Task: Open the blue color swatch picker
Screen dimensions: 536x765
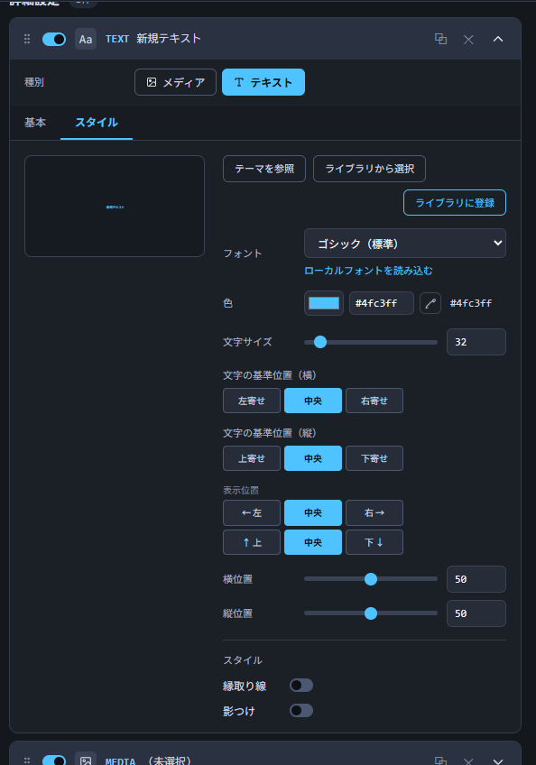Action: 324,303
